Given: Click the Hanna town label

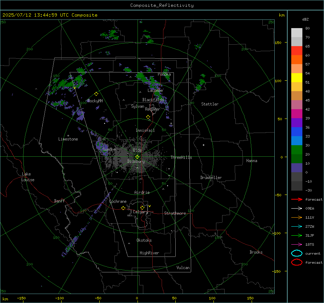Looking at the screenshot, I should coord(252,161).
